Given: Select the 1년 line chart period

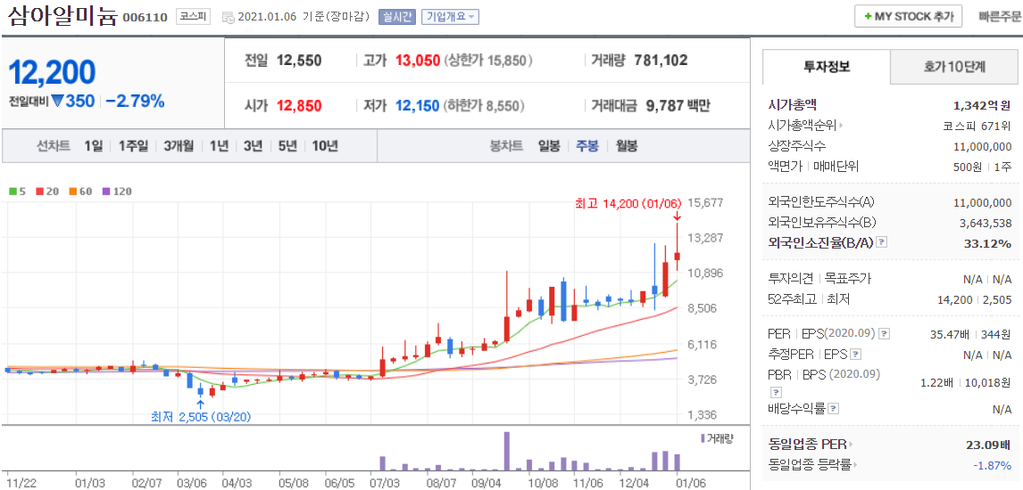Looking at the screenshot, I should point(219,146).
